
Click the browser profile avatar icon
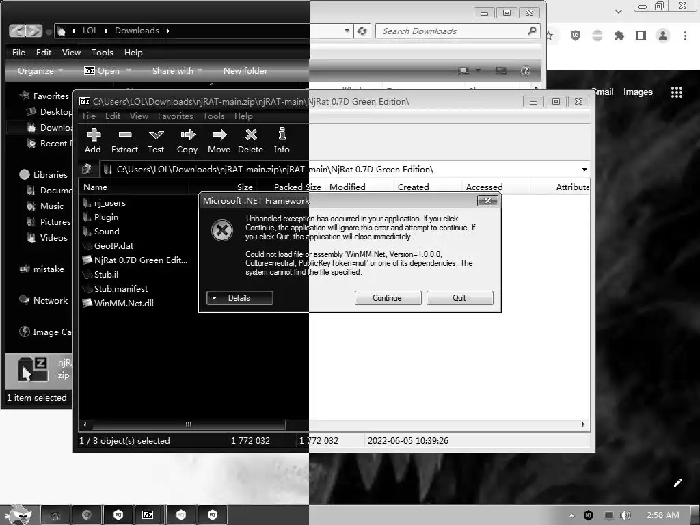tap(663, 36)
